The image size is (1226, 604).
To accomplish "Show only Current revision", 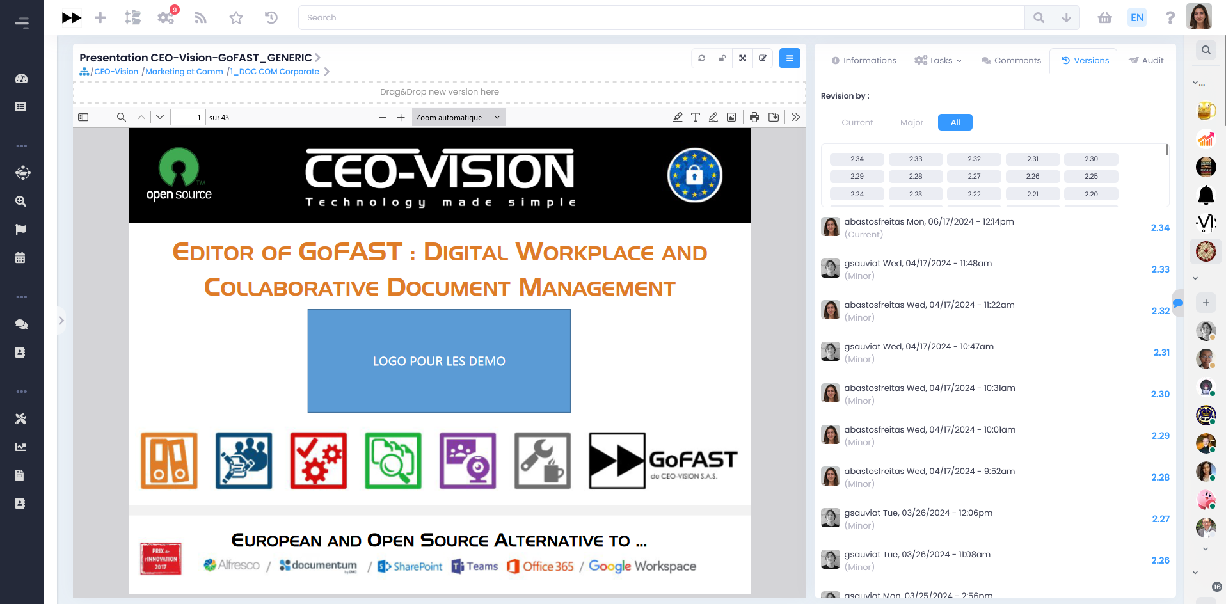I will [857, 122].
